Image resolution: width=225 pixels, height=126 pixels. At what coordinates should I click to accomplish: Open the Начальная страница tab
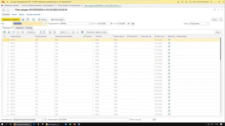[10, 6]
